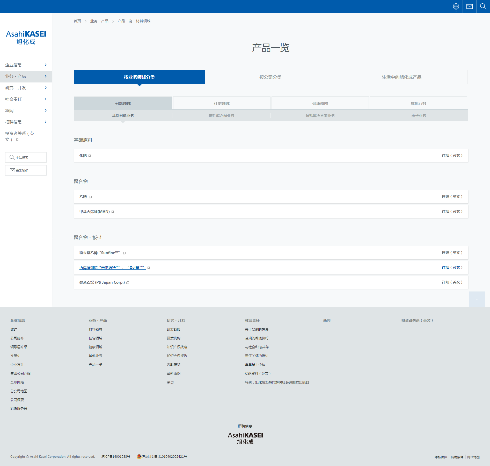Viewport: 490px width, 466px height.
Task: Open footer link 知识产权报告
Action: pos(177,356)
